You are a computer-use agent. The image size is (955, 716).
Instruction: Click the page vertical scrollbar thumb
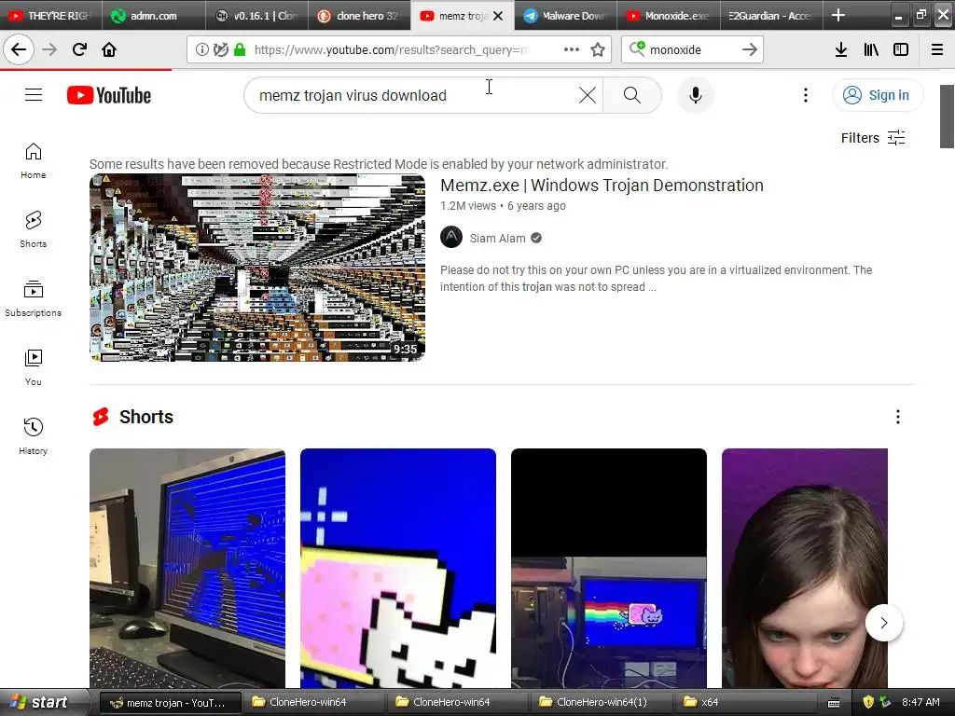coord(947,117)
